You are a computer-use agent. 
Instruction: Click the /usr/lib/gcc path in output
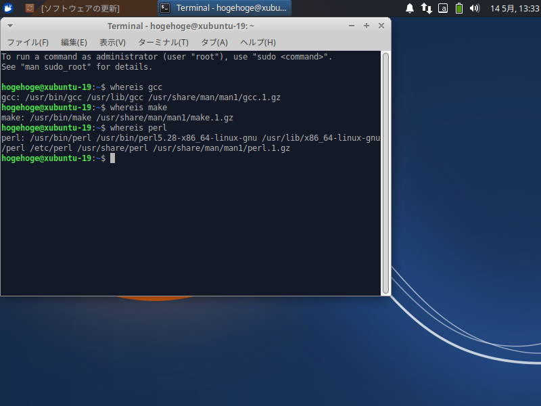point(115,97)
